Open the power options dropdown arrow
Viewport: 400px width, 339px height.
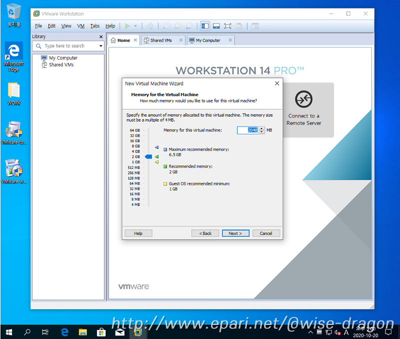(135, 26)
